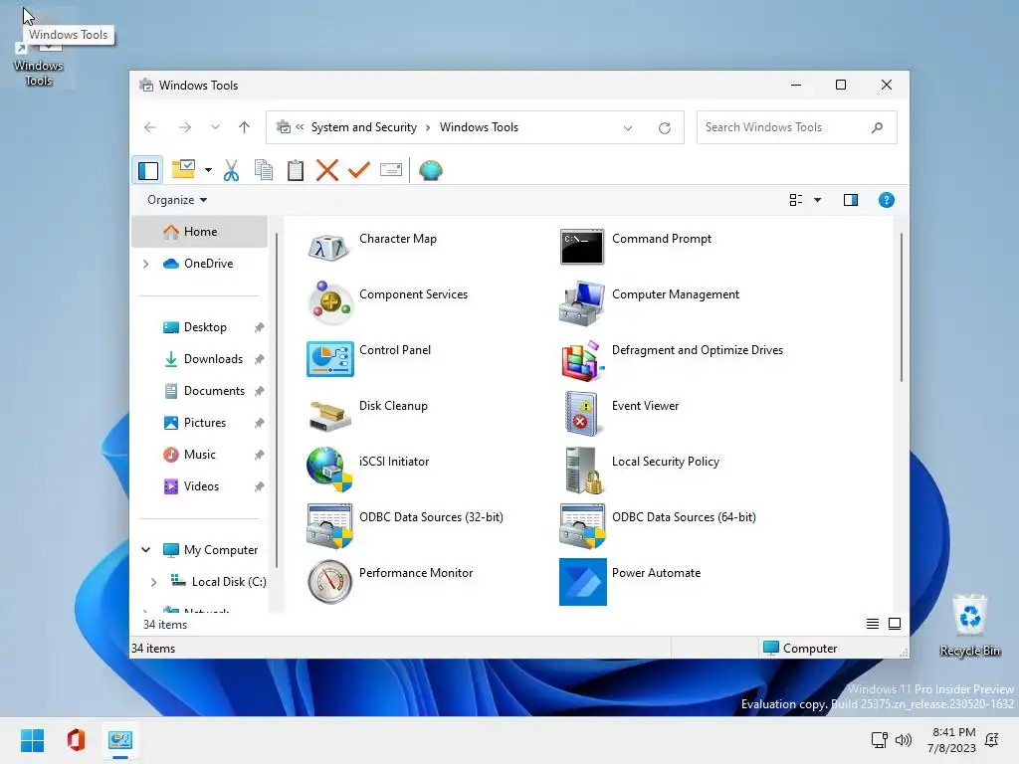Select the Recycle Bin desktop icon

tap(969, 626)
